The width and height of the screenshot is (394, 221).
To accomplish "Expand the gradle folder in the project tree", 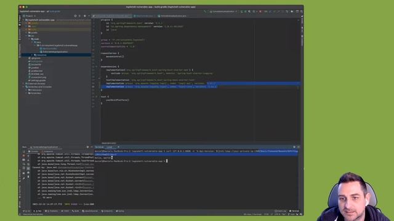I will tap(26, 33).
